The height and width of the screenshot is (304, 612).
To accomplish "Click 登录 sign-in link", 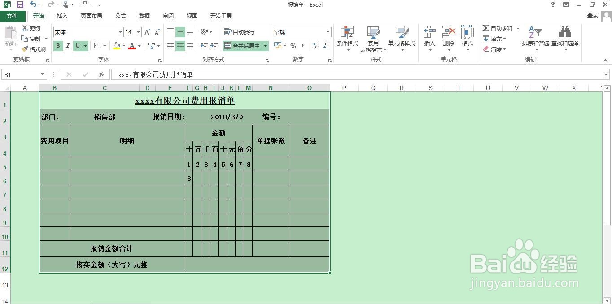I will click(592, 16).
